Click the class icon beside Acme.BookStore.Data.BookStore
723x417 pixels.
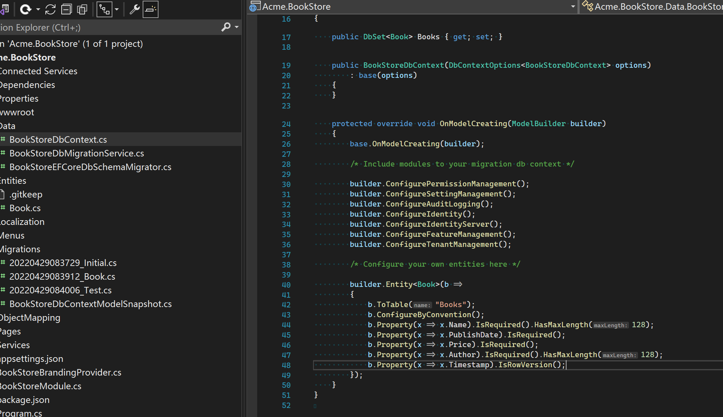pos(587,6)
